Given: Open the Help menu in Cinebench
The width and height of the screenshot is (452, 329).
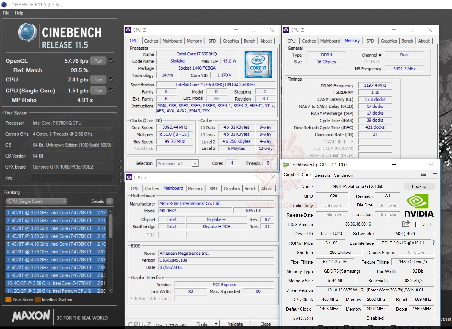Looking at the screenshot, I should click(x=19, y=13).
